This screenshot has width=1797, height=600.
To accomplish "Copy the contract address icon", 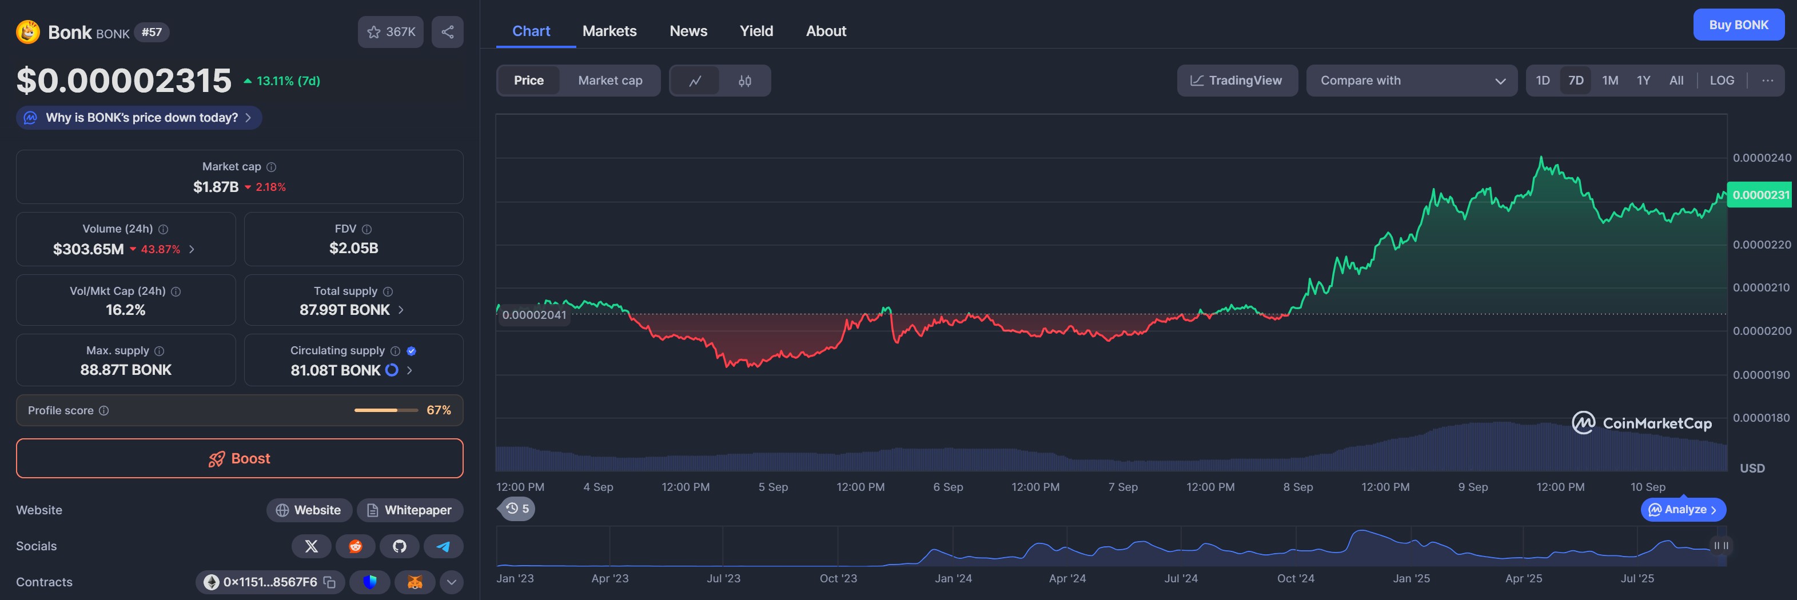I will pos(329,582).
